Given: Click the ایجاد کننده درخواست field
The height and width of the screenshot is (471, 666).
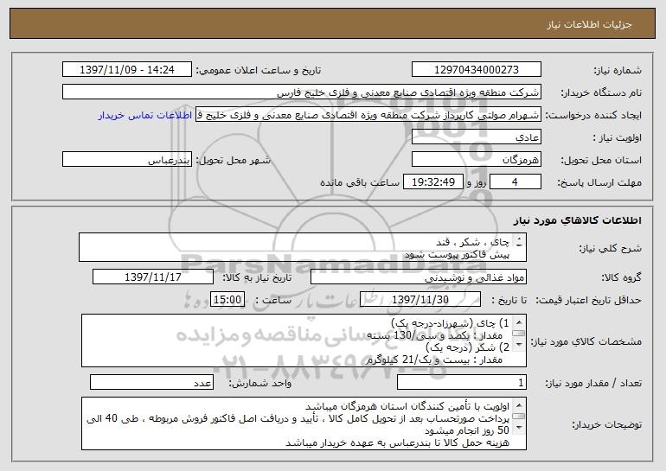Looking at the screenshot, I should [368, 115].
